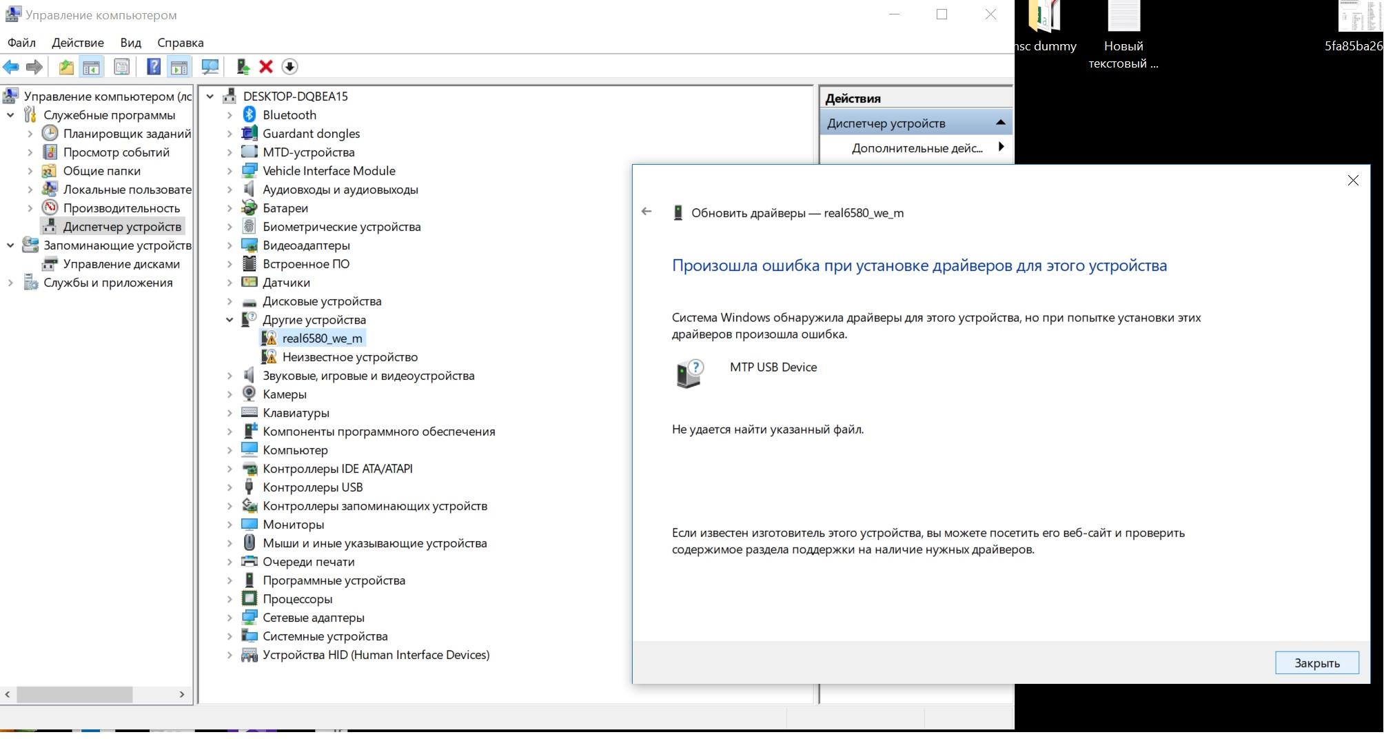Image resolution: width=1384 pixels, height=739 pixels.
Task: Minimize the Управление компьютером window
Action: (894, 14)
